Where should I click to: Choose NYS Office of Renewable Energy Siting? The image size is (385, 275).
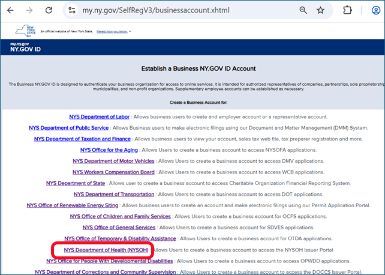tap(73, 205)
